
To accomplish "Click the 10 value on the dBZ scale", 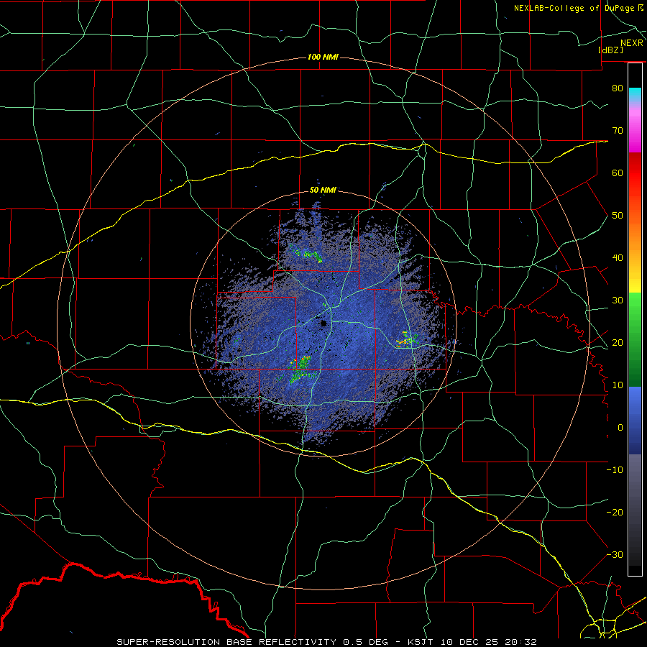I will pyautogui.click(x=618, y=385).
